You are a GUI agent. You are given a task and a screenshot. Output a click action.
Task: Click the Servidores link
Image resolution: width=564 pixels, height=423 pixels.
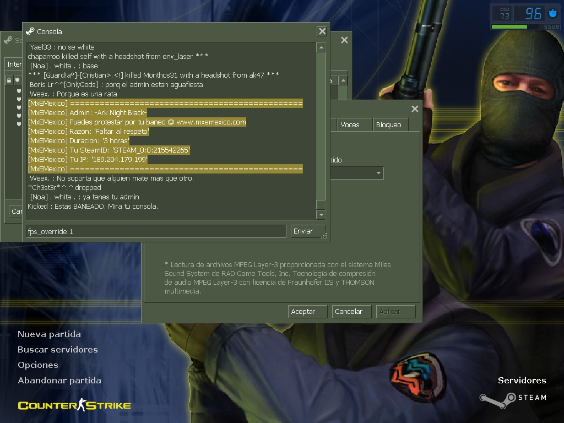(x=522, y=381)
